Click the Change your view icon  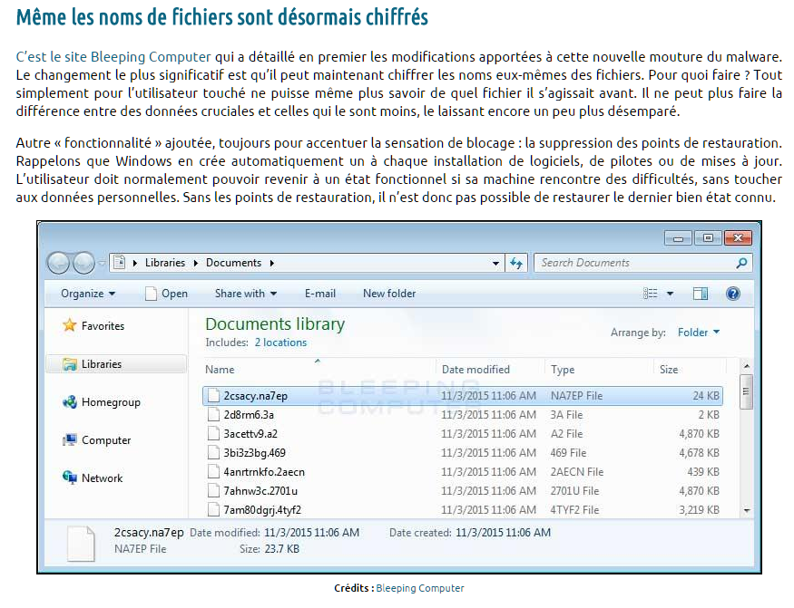651,294
